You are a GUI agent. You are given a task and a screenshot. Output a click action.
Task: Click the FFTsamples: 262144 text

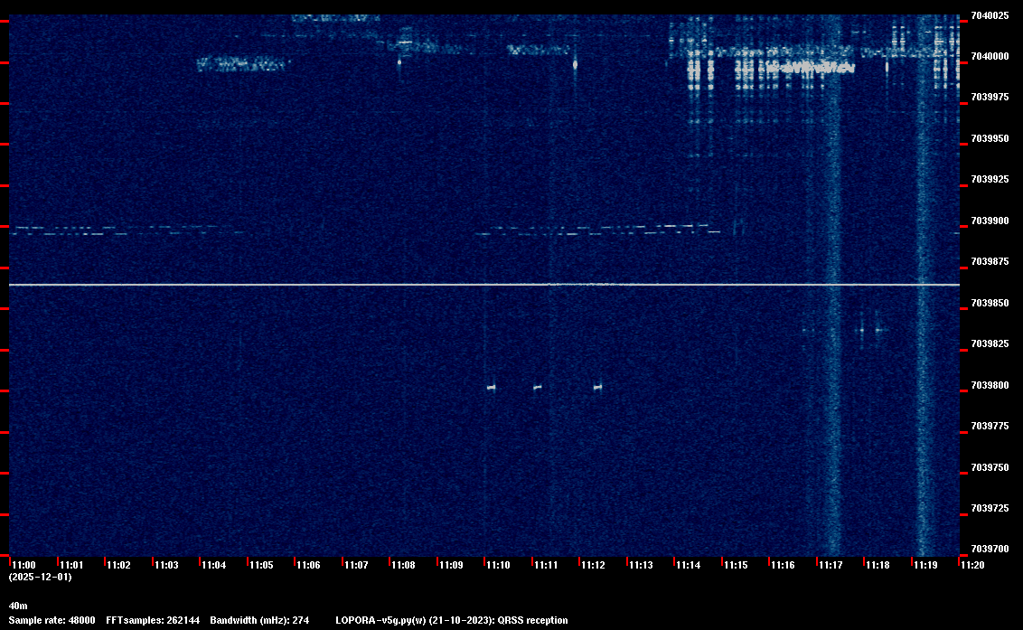pyautogui.click(x=153, y=620)
